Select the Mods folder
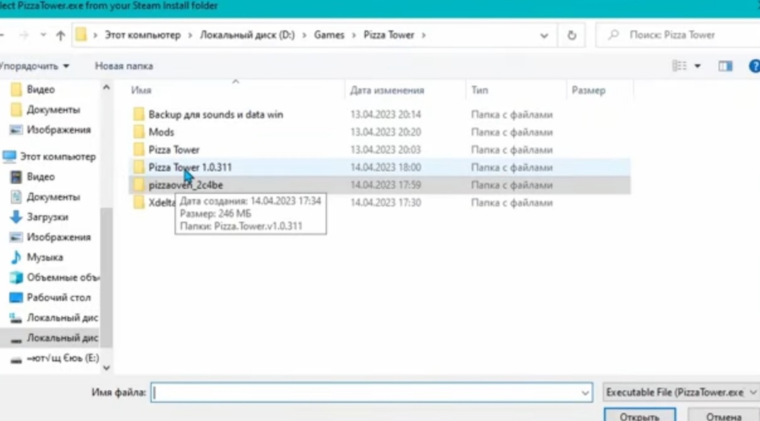The image size is (760, 421). (x=380, y=132)
